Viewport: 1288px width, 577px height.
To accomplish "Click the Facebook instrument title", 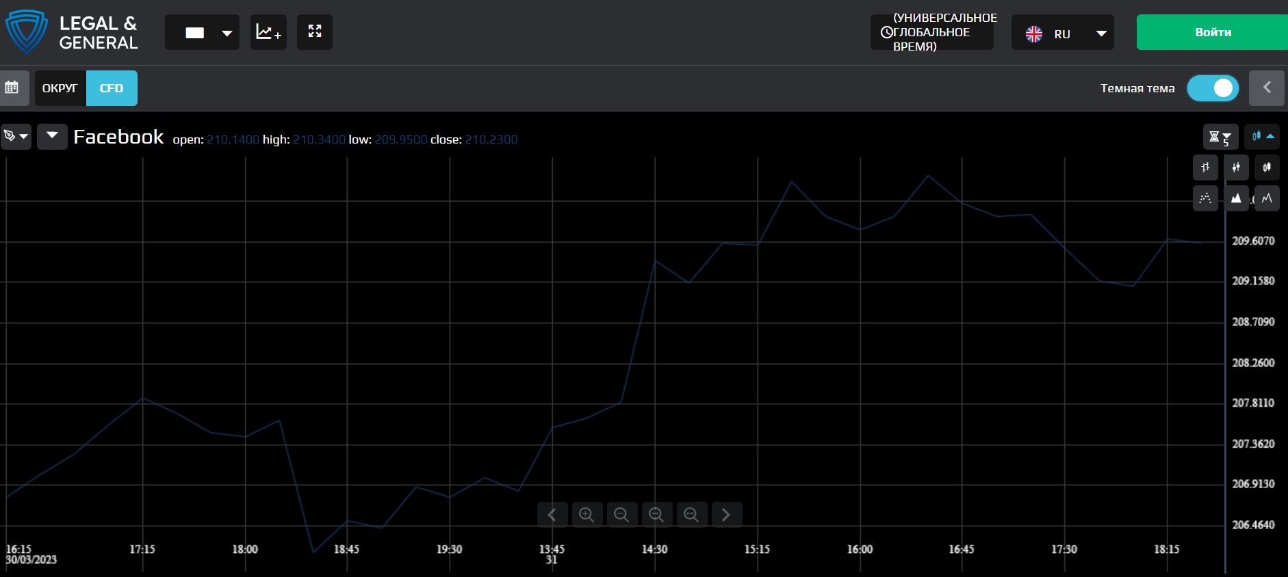I will [x=118, y=137].
